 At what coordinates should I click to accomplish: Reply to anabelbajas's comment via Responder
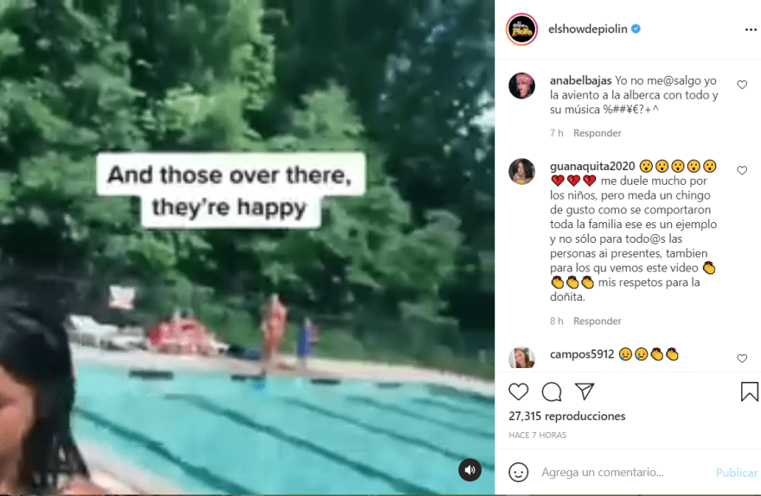coord(597,133)
